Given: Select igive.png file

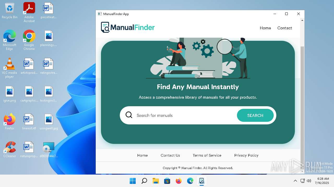Looking at the screenshot, I should 10,94.
